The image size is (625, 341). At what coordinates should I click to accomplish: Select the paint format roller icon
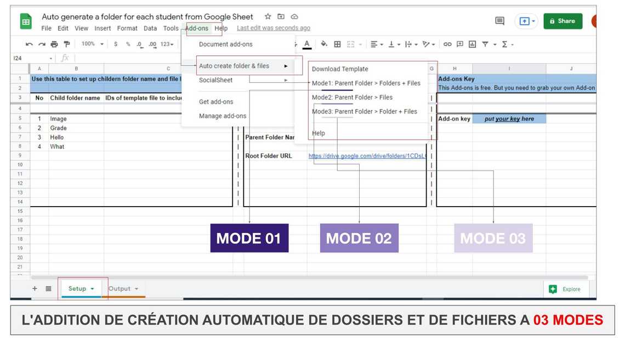tap(67, 44)
